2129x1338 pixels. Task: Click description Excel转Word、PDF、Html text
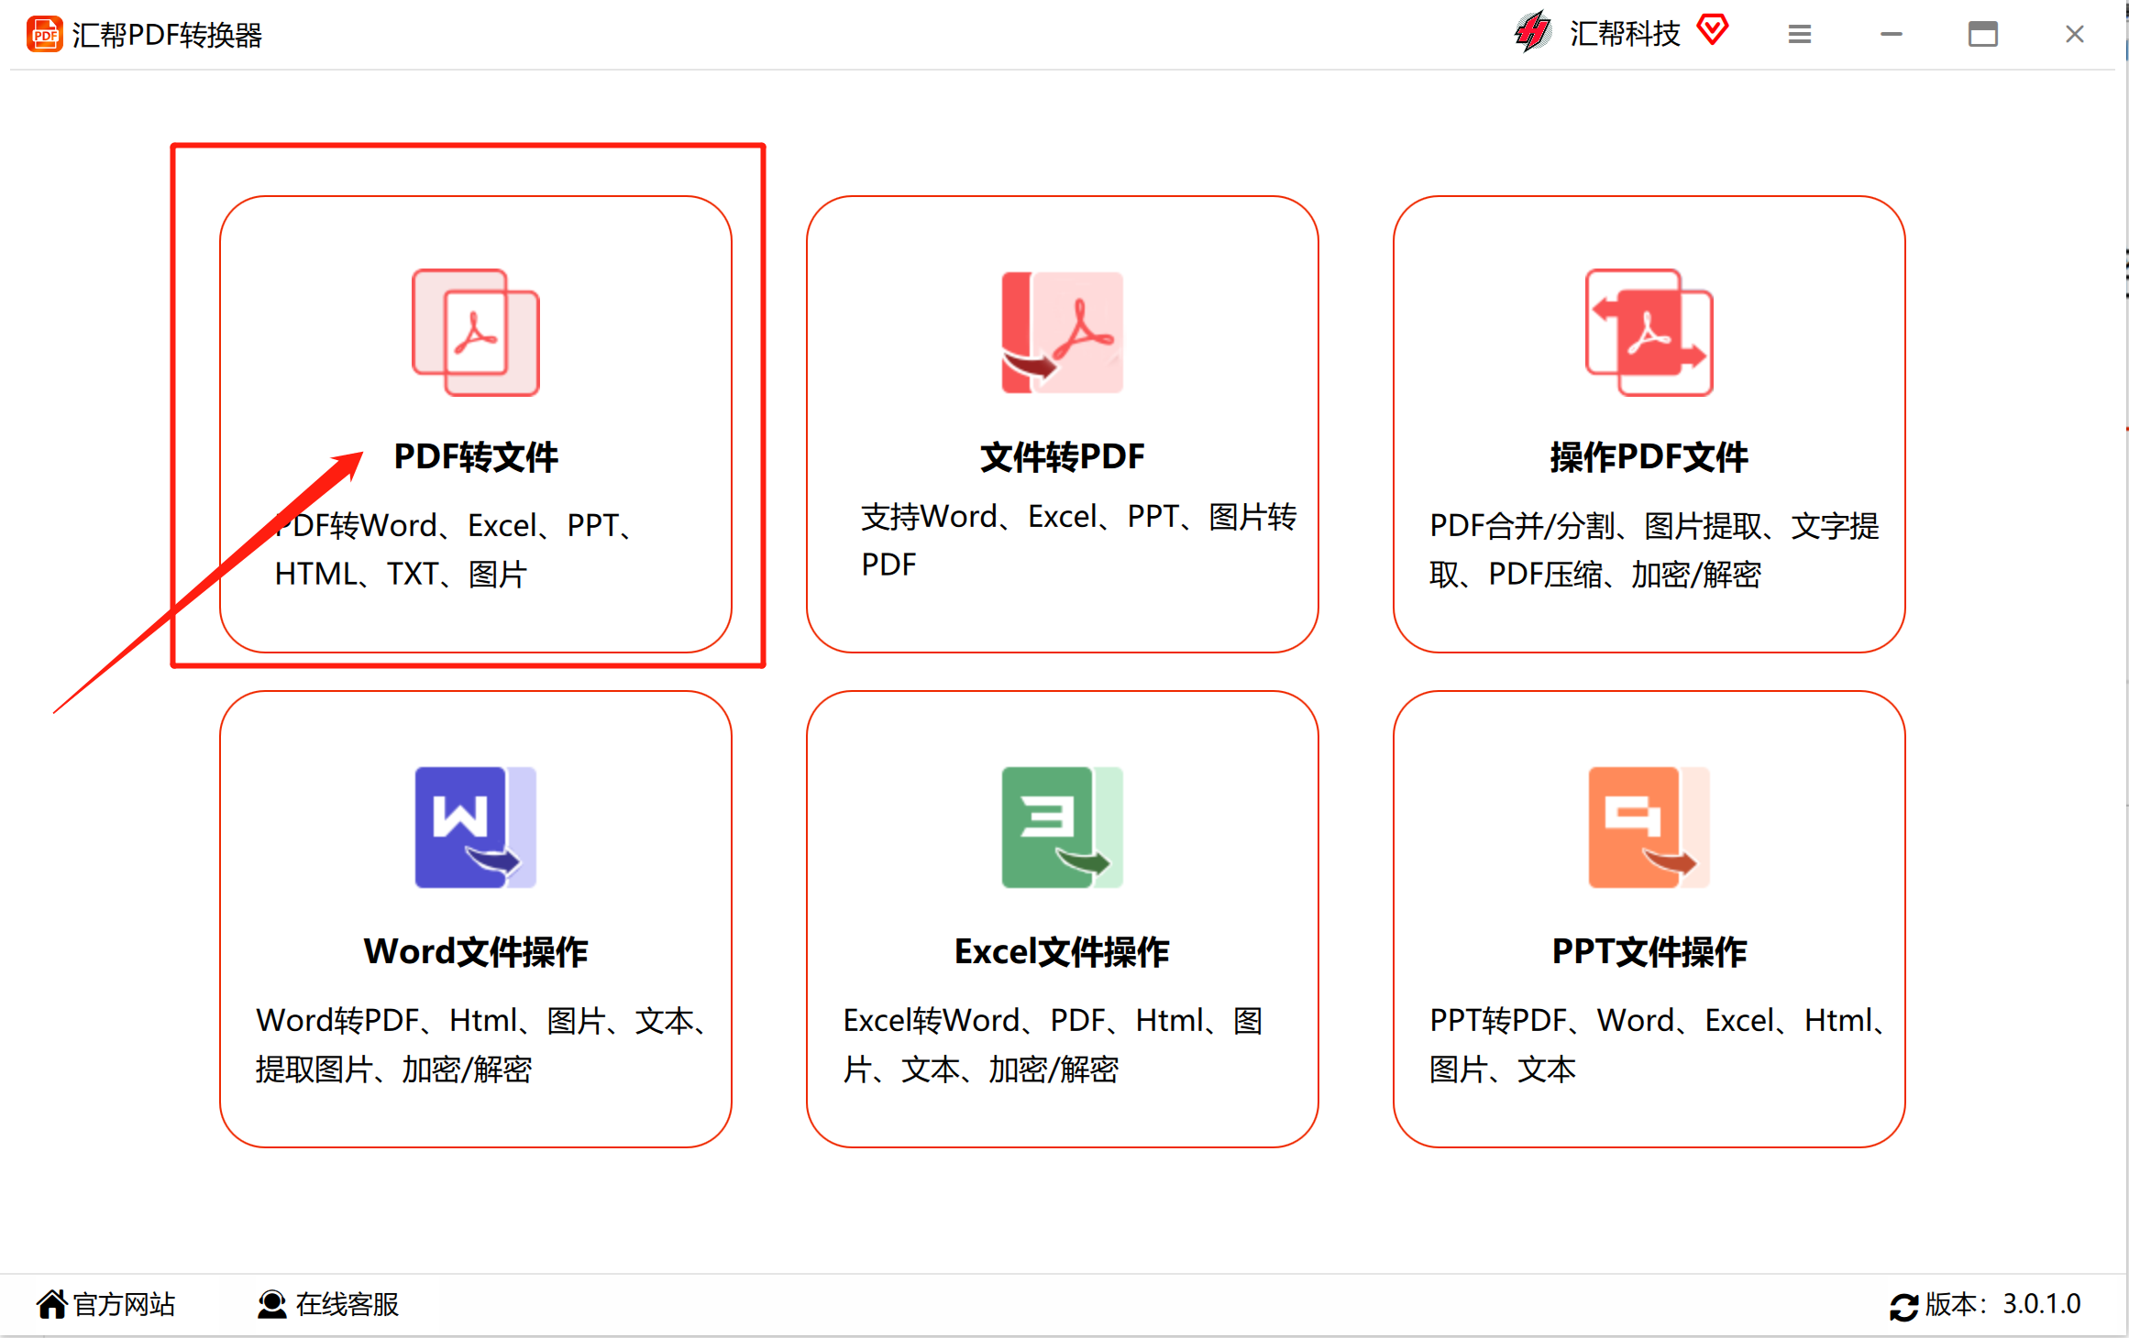pyautogui.click(x=1053, y=1045)
